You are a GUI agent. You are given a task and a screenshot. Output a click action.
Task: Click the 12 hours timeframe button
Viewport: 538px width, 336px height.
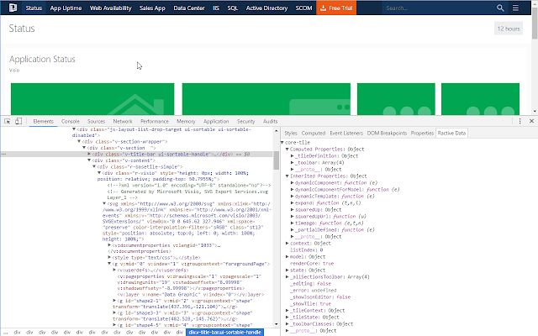[x=509, y=29]
